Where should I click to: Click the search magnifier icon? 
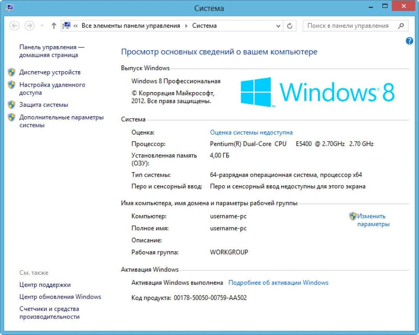coord(401,26)
